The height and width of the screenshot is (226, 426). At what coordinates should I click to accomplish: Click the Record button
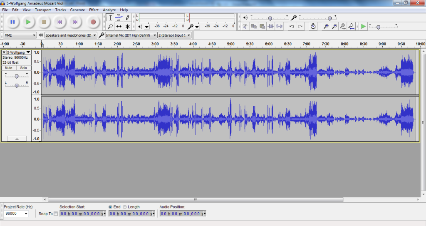(x=93, y=22)
